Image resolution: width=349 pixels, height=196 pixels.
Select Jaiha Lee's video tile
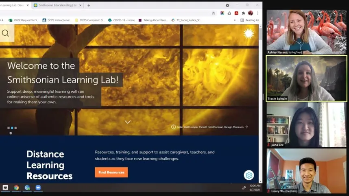point(306,124)
